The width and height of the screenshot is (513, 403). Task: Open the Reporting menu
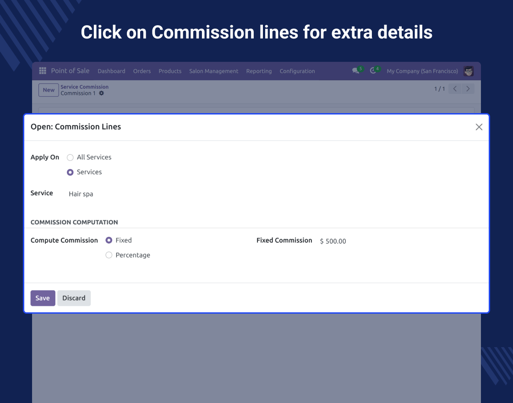(x=259, y=71)
